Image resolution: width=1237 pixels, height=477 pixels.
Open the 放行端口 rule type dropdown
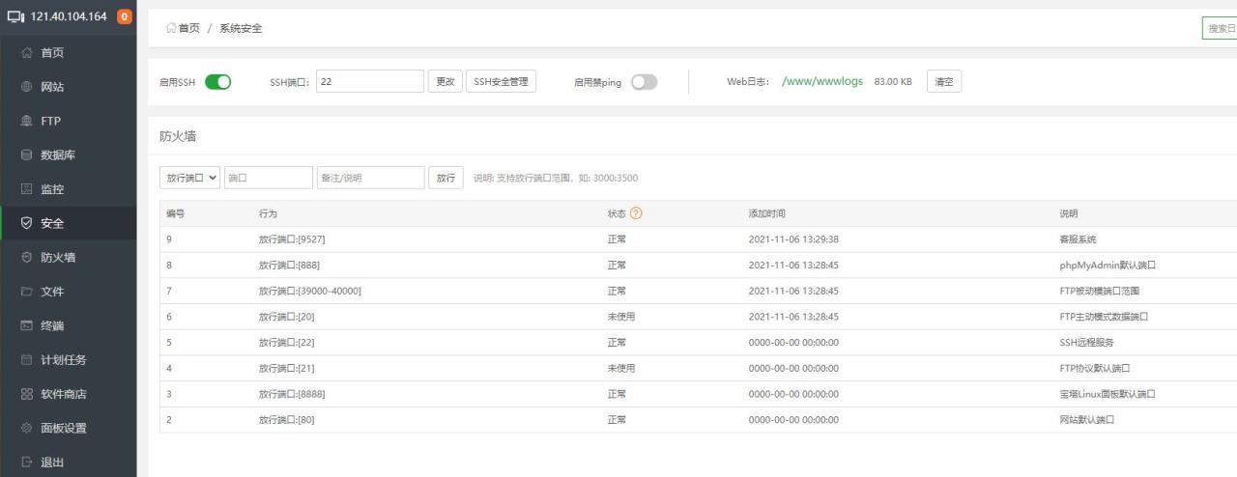pyautogui.click(x=190, y=178)
